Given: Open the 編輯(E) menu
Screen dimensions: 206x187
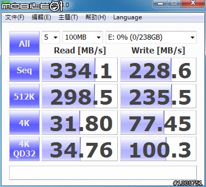Looking at the screenshot, I should click(41, 17).
